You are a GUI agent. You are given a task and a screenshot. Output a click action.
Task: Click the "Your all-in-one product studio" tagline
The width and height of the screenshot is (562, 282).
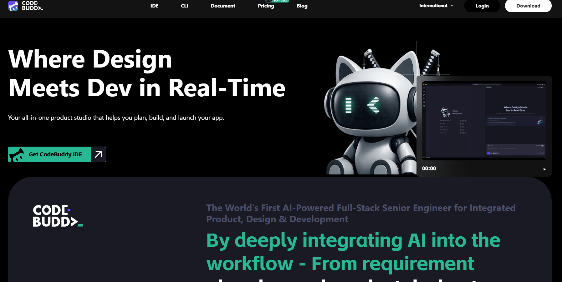click(116, 118)
